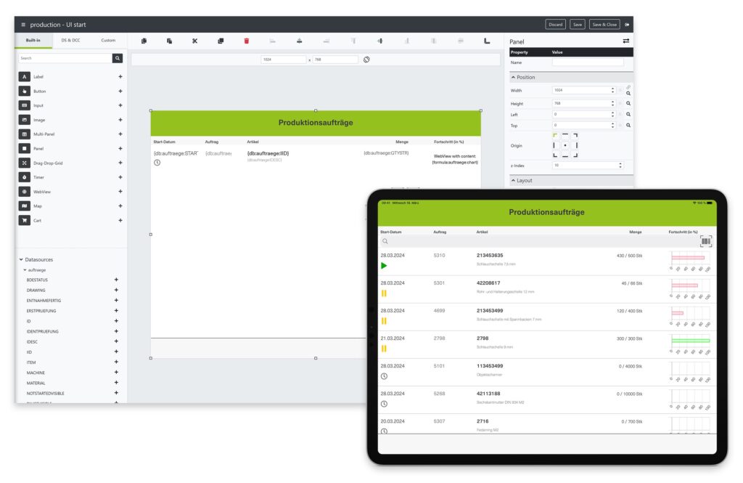The width and height of the screenshot is (743, 483).
Task: Click the Paste icon in the editor toolbar
Action: click(x=169, y=41)
